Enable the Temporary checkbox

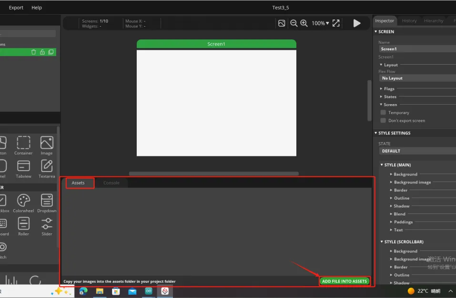coord(383,113)
